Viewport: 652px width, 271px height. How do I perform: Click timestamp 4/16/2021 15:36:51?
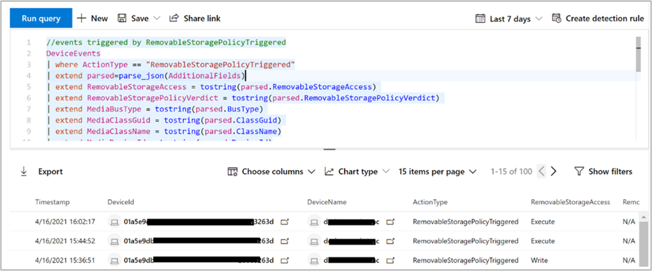point(65,260)
